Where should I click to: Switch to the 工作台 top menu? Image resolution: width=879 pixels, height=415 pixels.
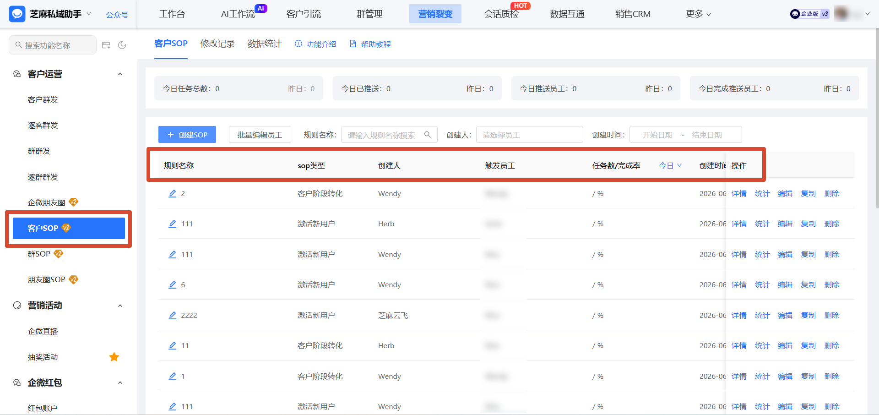172,14
